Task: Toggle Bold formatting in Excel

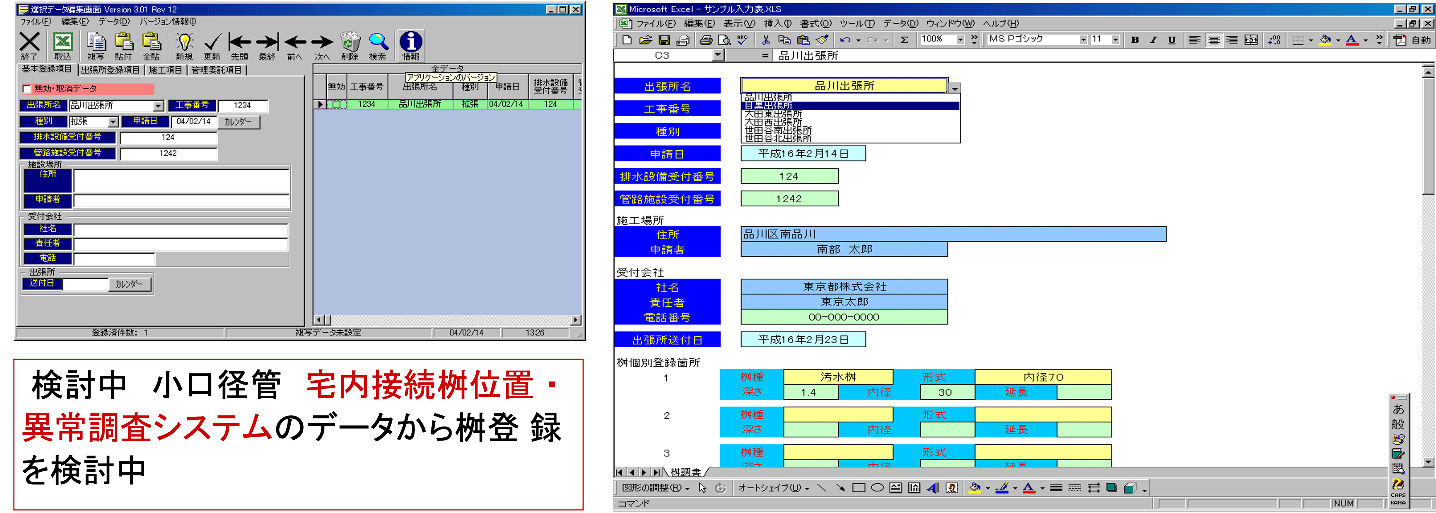Action: (1135, 39)
